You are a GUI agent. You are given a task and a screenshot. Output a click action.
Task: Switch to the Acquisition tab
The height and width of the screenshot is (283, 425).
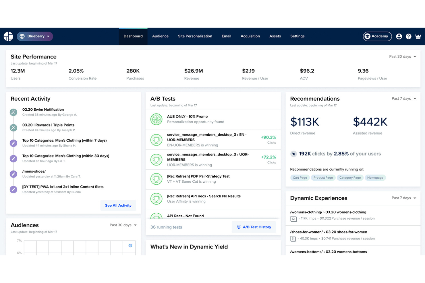coord(250,36)
